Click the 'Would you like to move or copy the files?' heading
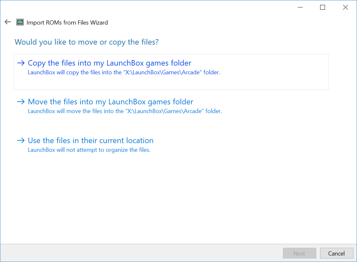The image size is (357, 262). click(x=87, y=42)
